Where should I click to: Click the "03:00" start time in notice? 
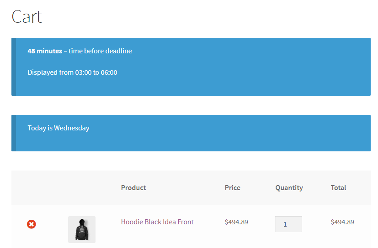pyautogui.click(x=82, y=72)
